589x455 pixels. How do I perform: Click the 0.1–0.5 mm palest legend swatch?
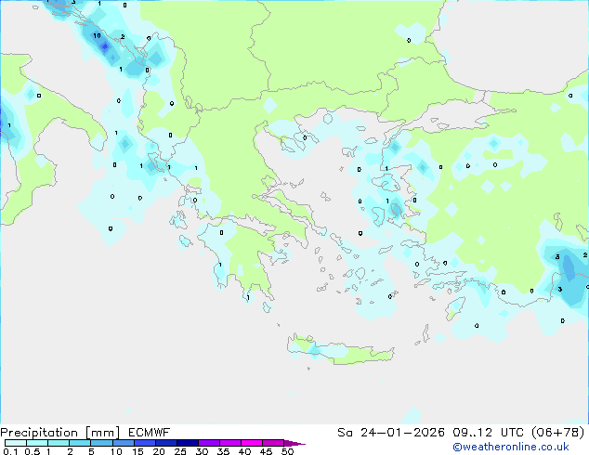pyautogui.click(x=16, y=443)
